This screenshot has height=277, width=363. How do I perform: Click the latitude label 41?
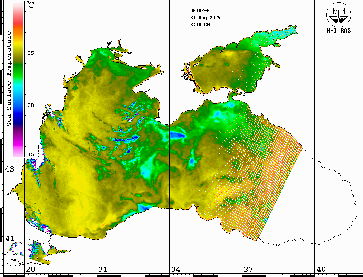tap(10, 238)
